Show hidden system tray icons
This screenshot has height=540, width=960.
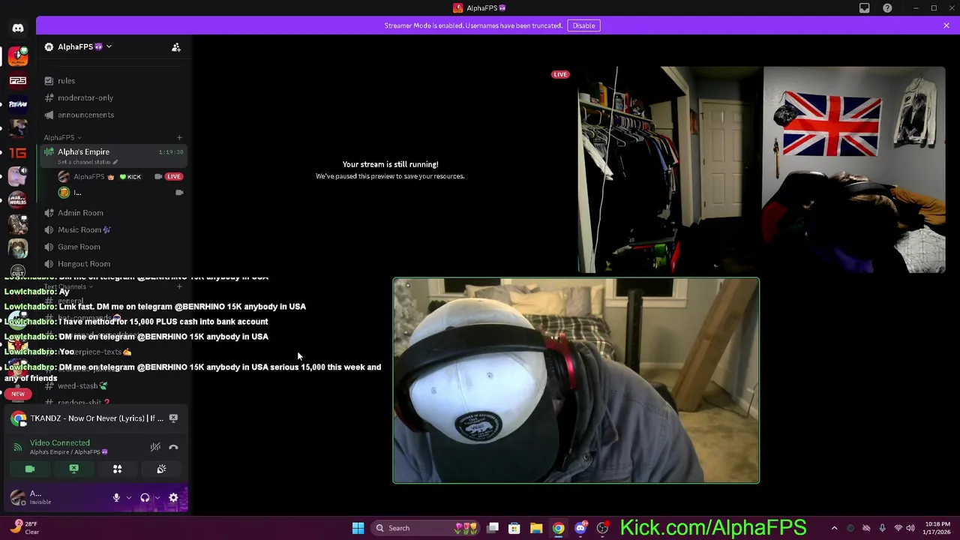pyautogui.click(x=834, y=528)
